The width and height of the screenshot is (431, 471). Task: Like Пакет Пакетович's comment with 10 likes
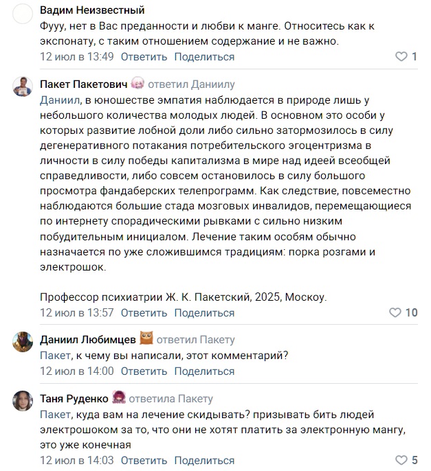pyautogui.click(x=395, y=312)
